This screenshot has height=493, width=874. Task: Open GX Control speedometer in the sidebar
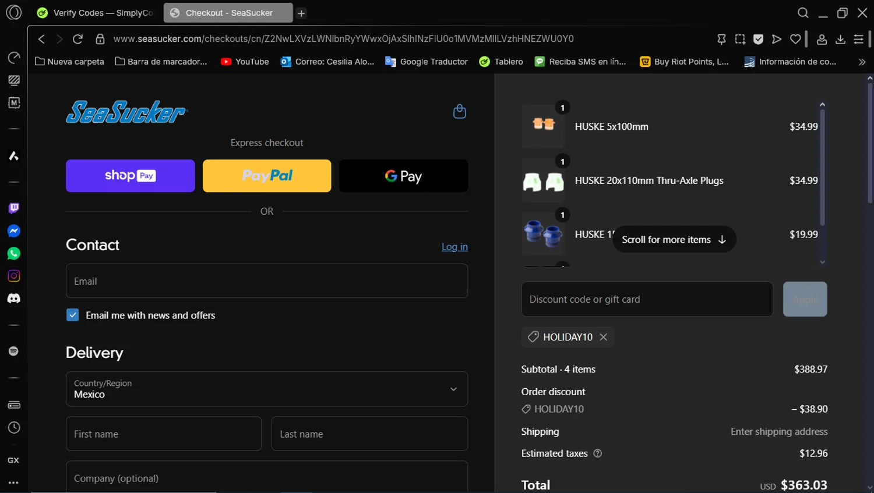13,58
